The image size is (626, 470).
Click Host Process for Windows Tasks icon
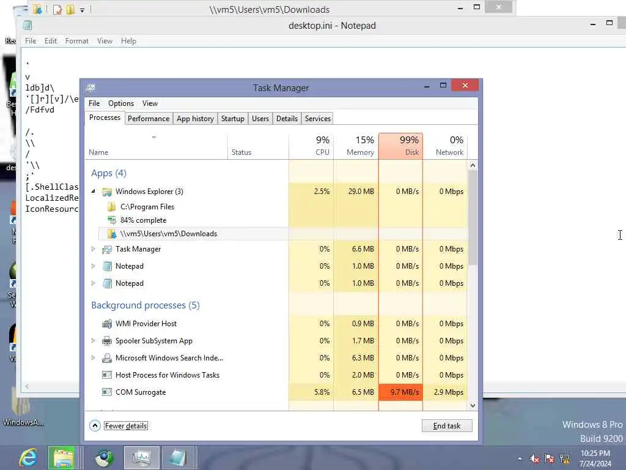pos(106,375)
